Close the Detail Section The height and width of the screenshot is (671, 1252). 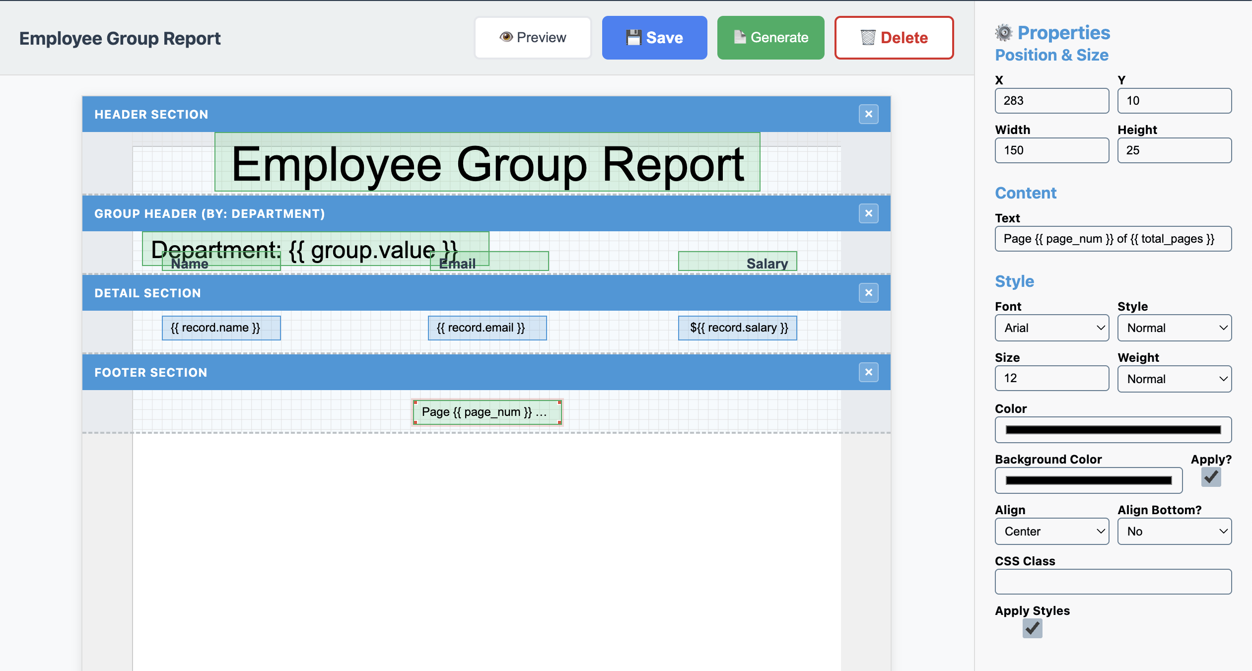869,293
